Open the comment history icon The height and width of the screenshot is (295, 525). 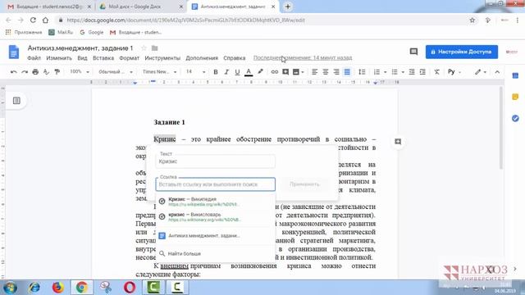coord(413,52)
